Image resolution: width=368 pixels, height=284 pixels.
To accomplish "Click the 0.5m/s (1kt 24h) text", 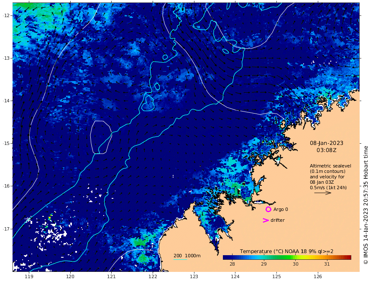I will coord(328,188).
